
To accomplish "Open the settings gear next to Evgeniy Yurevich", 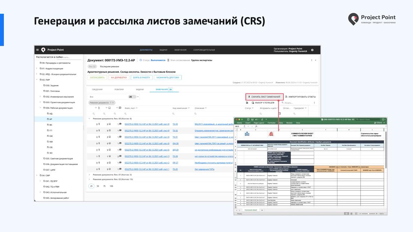I will 312,50.
